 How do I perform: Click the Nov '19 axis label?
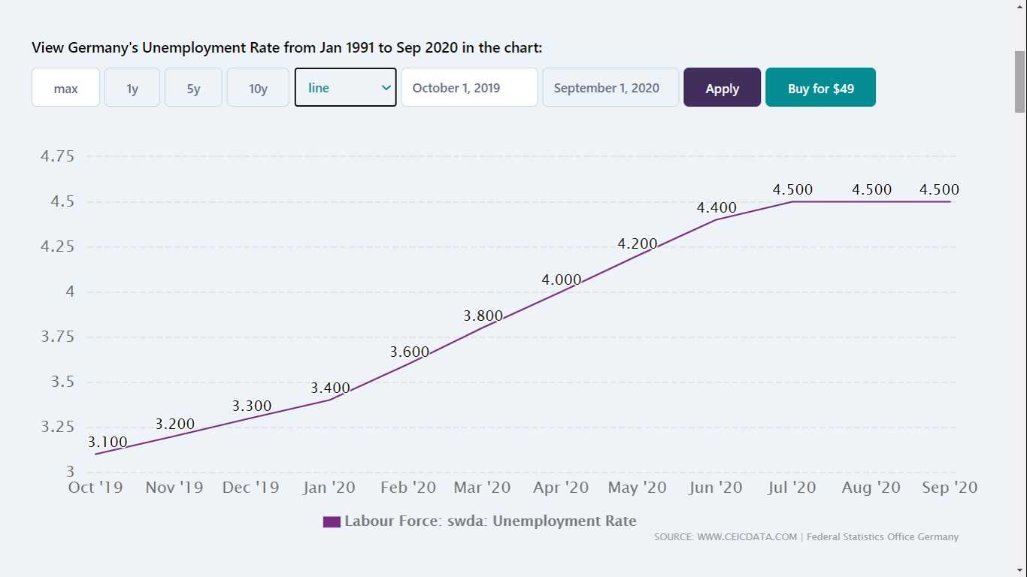(174, 487)
